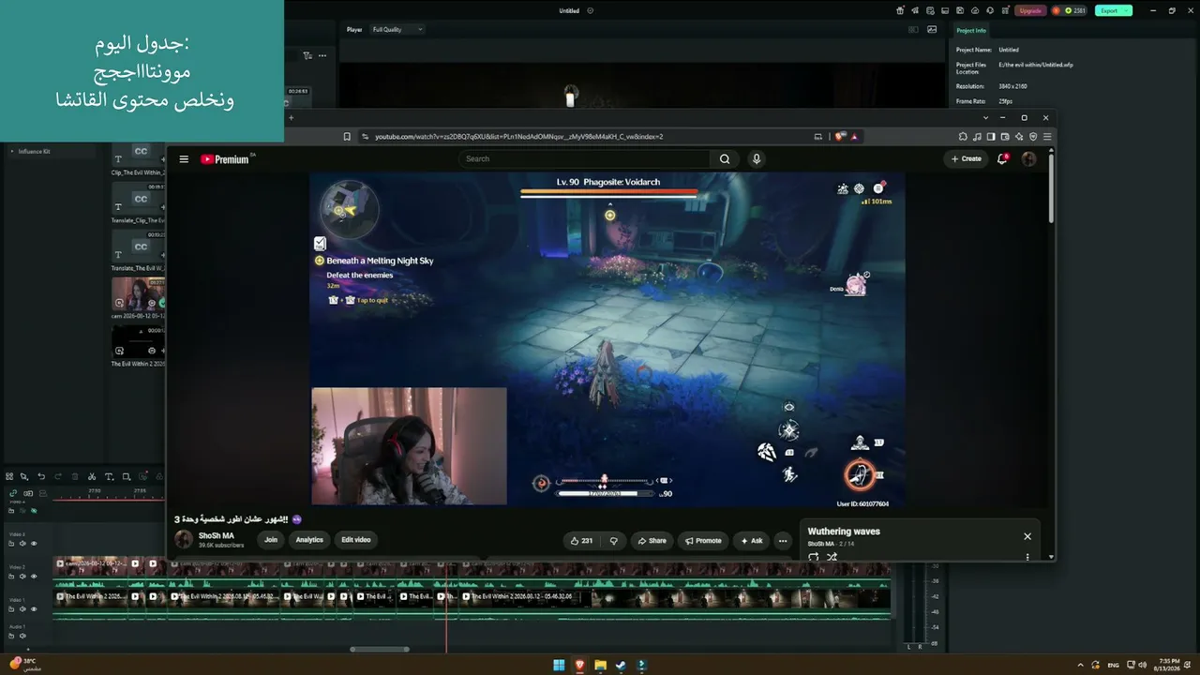Share the YouTube video
The image size is (1200, 675).
tap(652, 541)
